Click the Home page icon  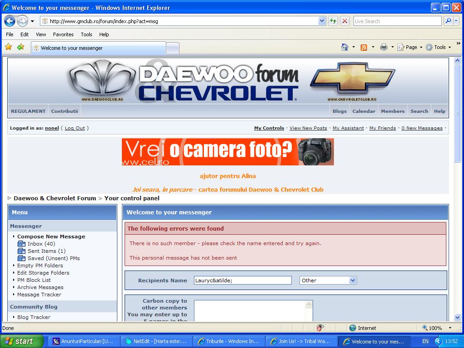[345, 47]
